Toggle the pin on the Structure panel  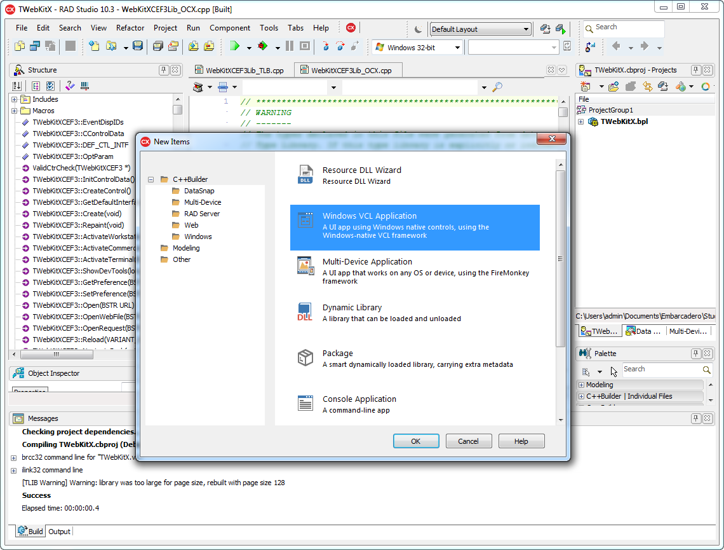tap(163, 70)
